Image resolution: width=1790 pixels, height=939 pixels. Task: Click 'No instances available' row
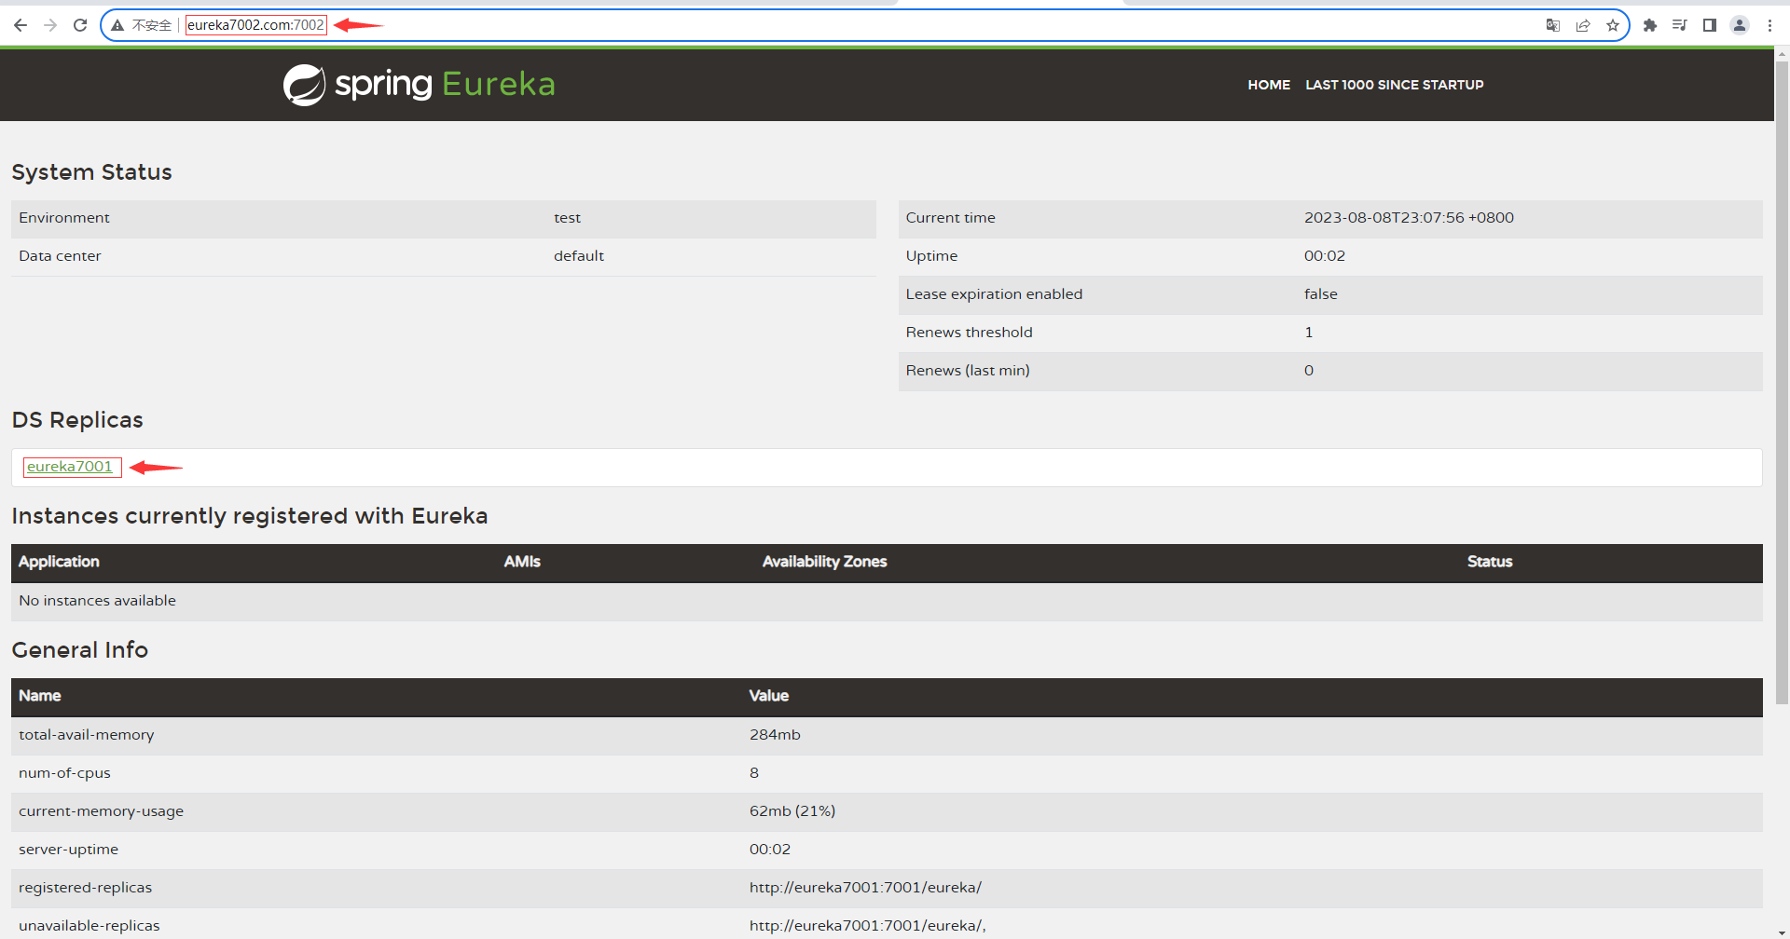coord(887,601)
